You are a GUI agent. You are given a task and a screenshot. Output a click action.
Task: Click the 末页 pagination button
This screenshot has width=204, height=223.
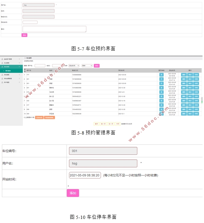point(118,124)
